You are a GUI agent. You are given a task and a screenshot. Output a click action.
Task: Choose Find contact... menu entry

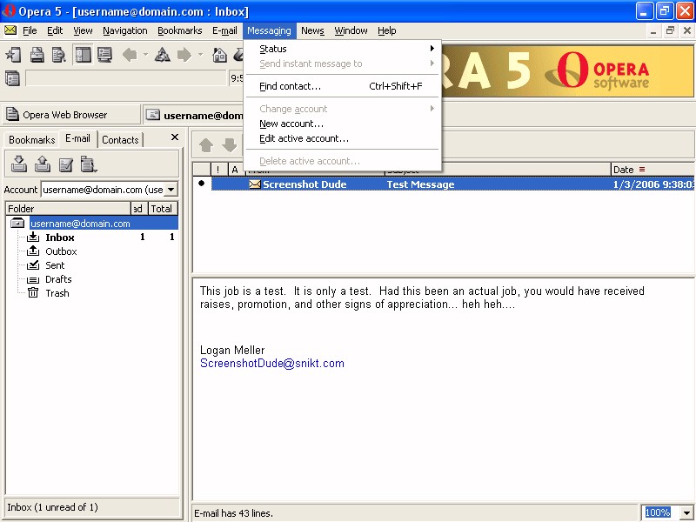point(342,86)
